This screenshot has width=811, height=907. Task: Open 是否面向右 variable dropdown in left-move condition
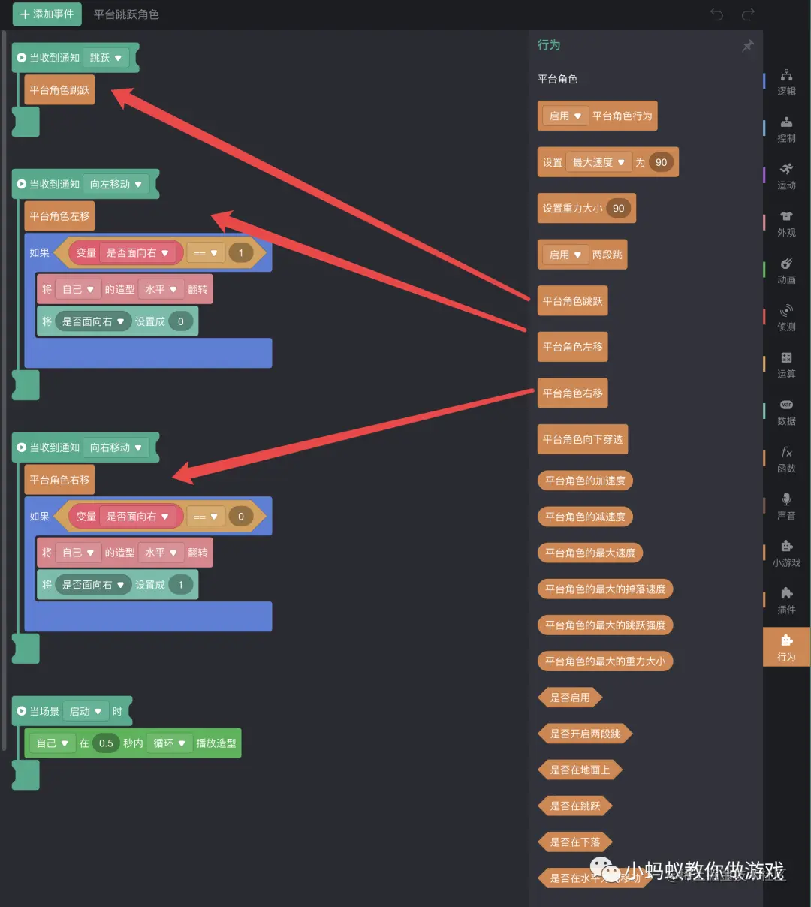[137, 253]
